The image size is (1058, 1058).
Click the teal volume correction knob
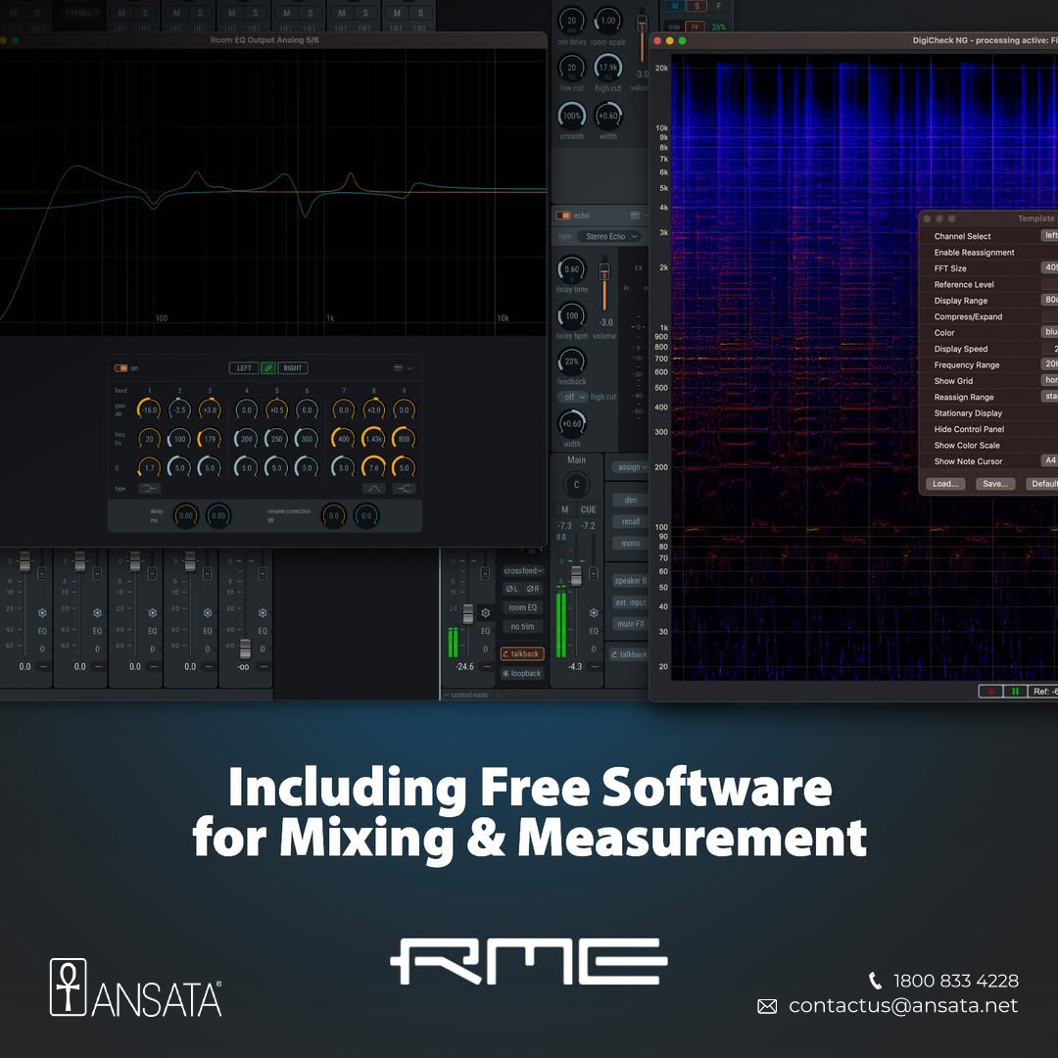366,515
